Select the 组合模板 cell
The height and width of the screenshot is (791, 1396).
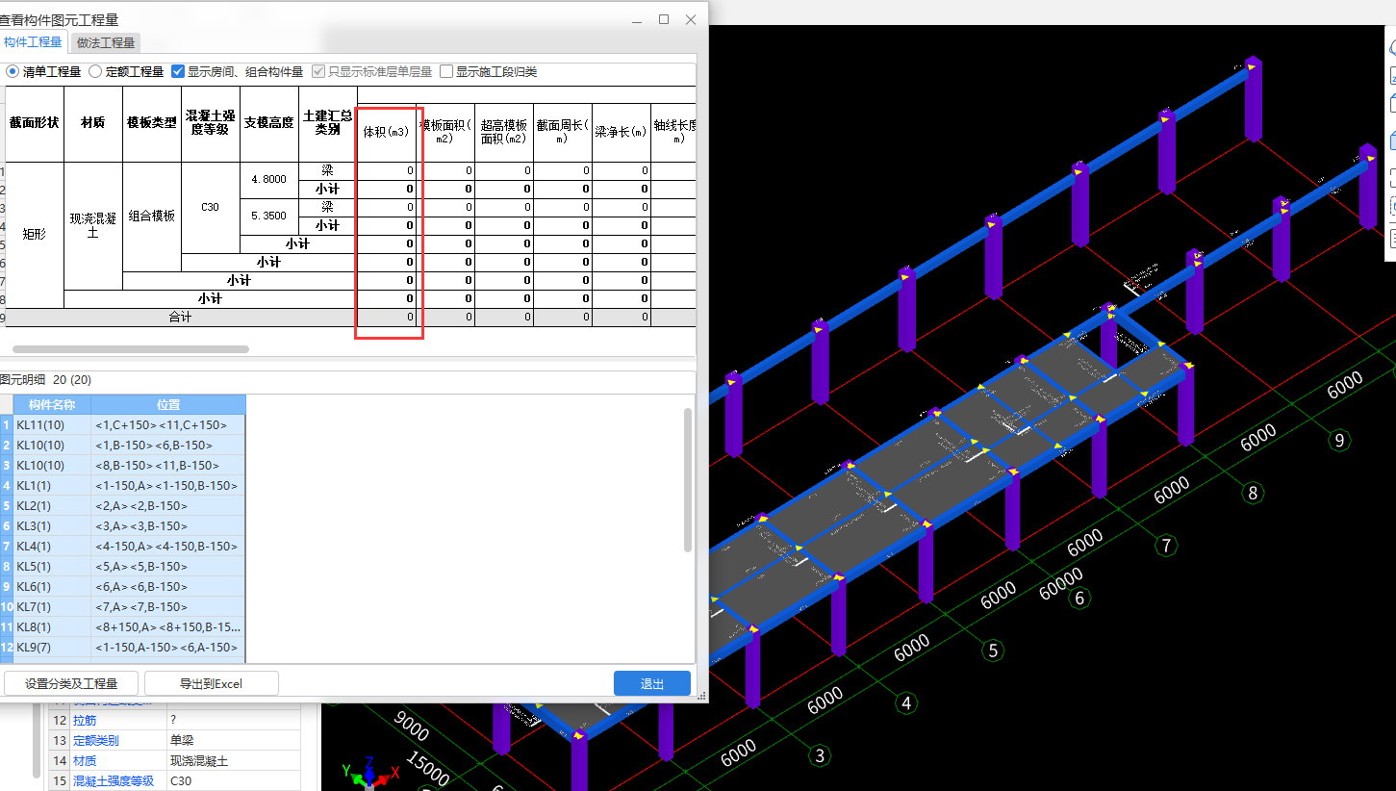pos(152,217)
